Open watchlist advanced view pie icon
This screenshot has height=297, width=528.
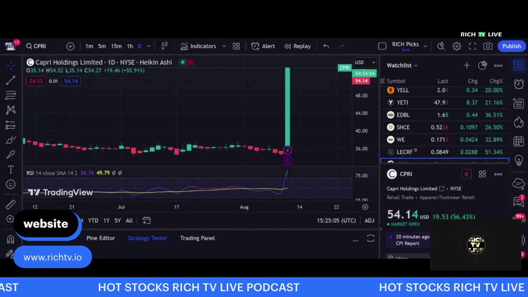(482, 65)
